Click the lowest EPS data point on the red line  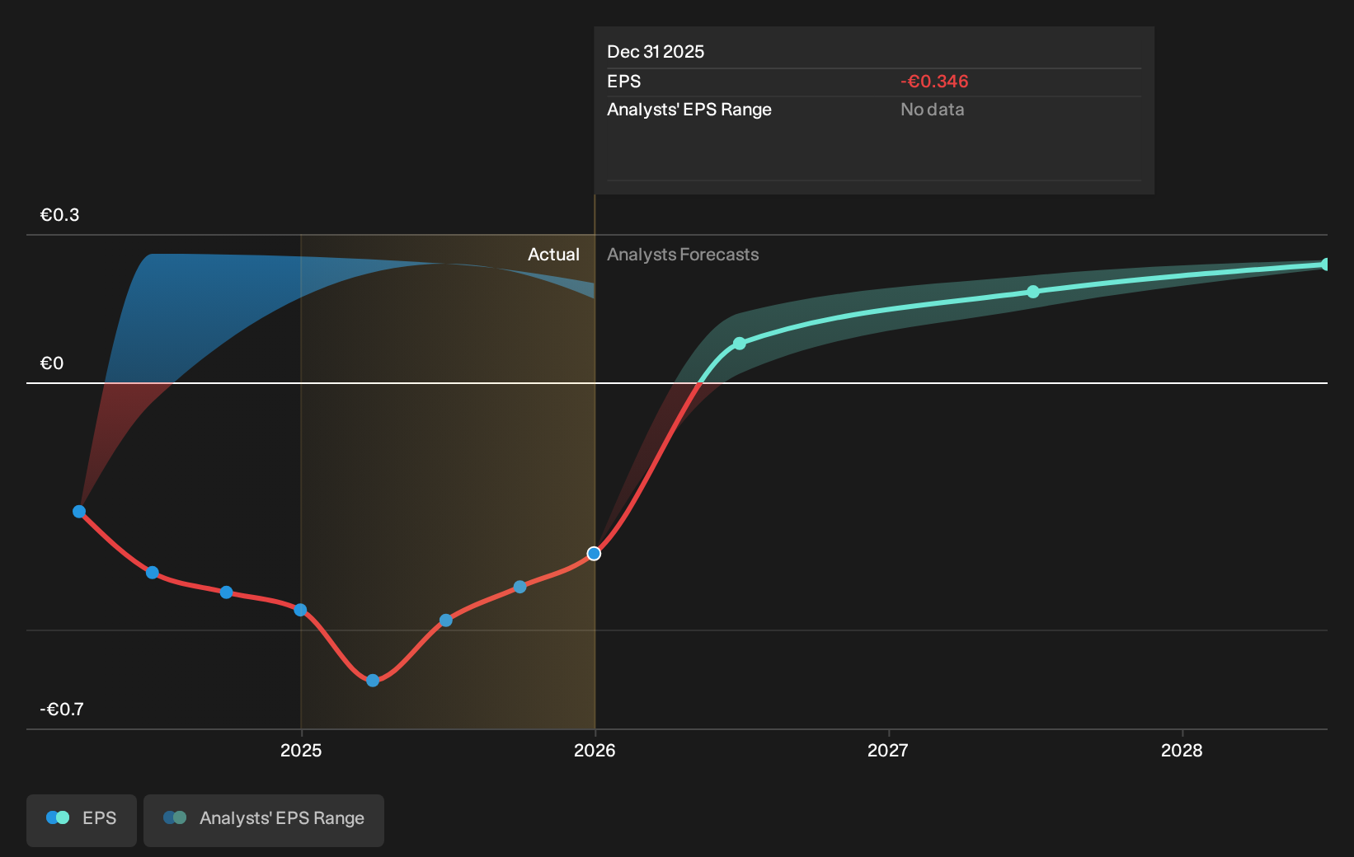click(373, 681)
